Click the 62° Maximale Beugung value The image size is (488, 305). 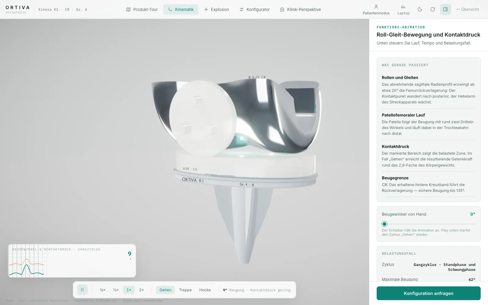click(472, 279)
